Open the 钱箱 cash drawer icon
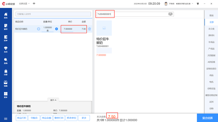Image resolution: width=218 pixels, height=122 pixels. click(6, 83)
